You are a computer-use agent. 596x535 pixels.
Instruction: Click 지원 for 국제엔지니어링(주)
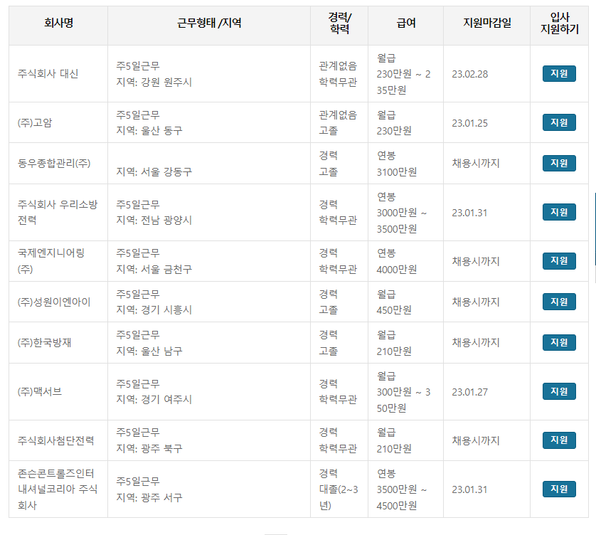pos(558,260)
